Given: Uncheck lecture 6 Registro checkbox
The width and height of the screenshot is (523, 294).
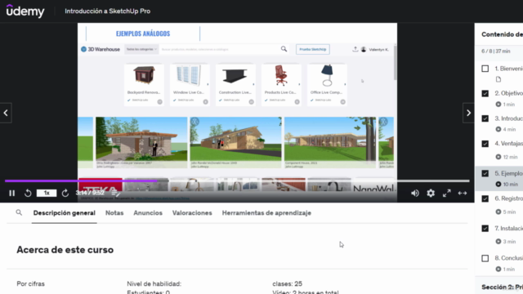Looking at the screenshot, I should coord(485,198).
